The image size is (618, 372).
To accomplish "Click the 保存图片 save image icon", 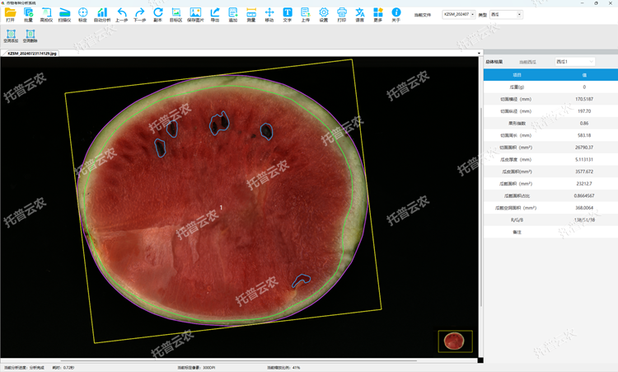I will 195,14.
